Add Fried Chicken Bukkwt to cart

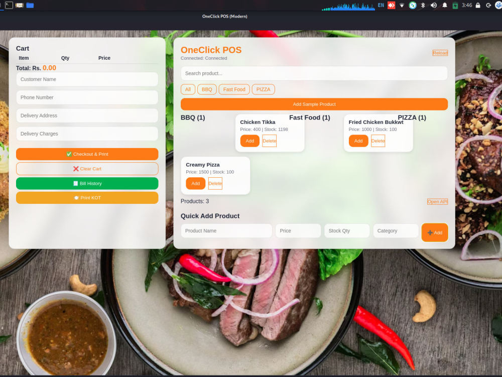pos(358,141)
